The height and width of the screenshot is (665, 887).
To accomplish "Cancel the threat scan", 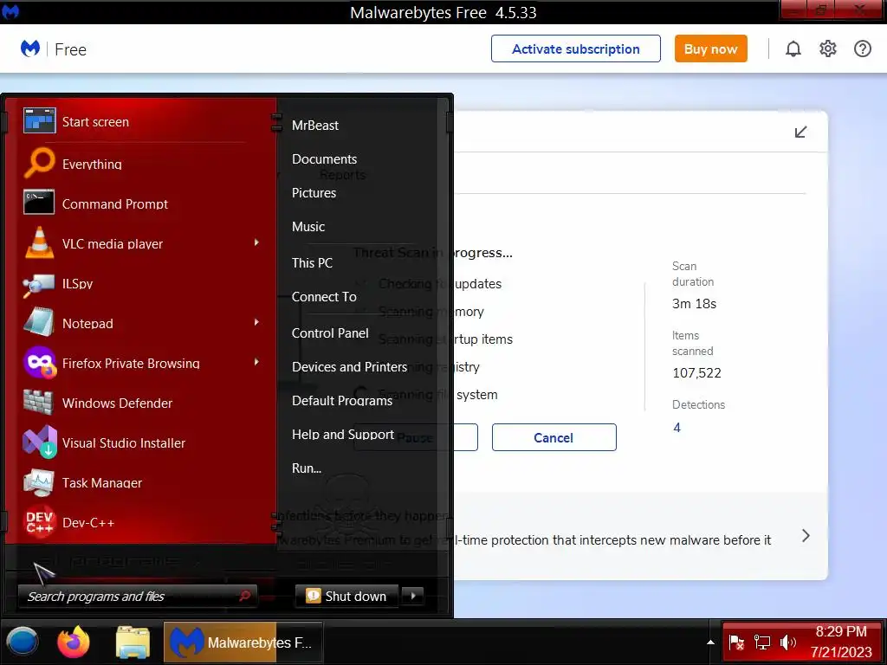I will point(554,437).
